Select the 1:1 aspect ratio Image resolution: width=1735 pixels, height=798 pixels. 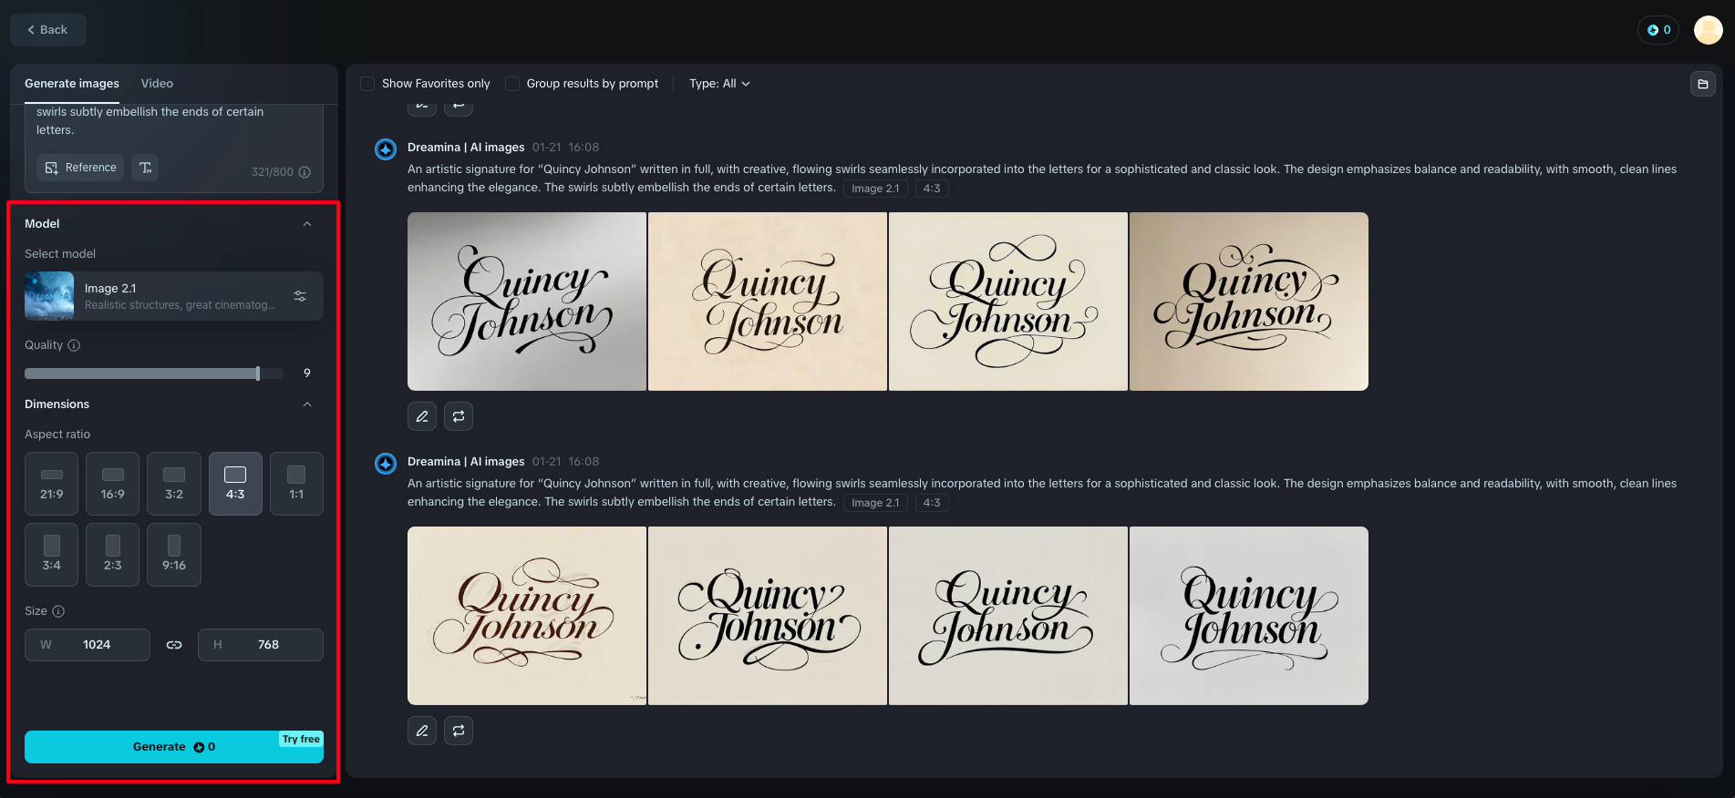(296, 484)
